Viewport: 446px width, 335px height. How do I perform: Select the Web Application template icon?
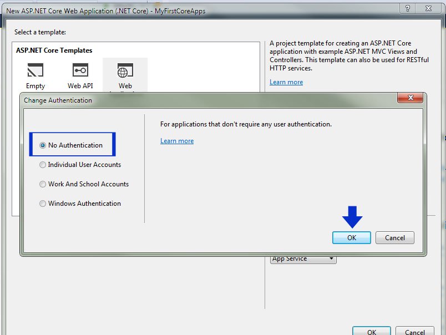coord(125,70)
